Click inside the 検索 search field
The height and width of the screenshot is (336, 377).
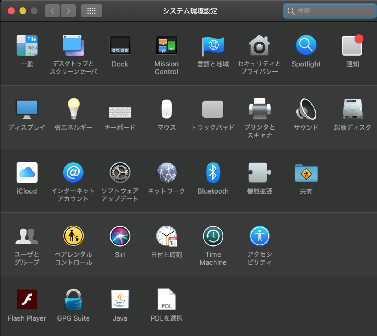pos(329,11)
